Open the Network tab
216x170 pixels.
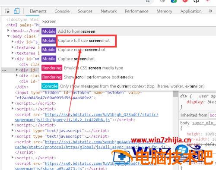[x=108, y=11]
